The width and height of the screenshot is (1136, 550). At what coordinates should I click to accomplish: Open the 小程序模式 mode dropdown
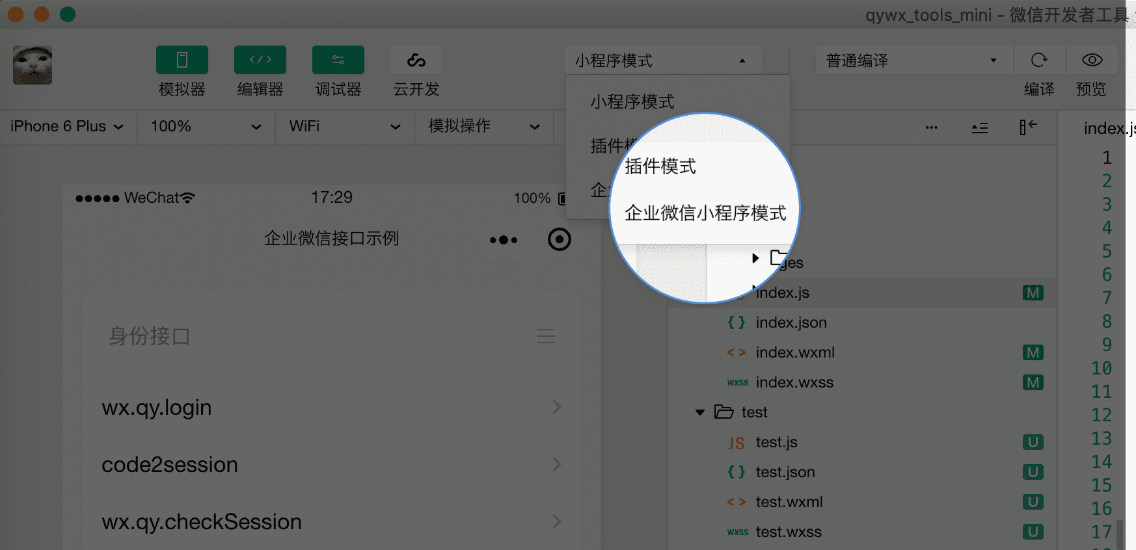(x=663, y=60)
